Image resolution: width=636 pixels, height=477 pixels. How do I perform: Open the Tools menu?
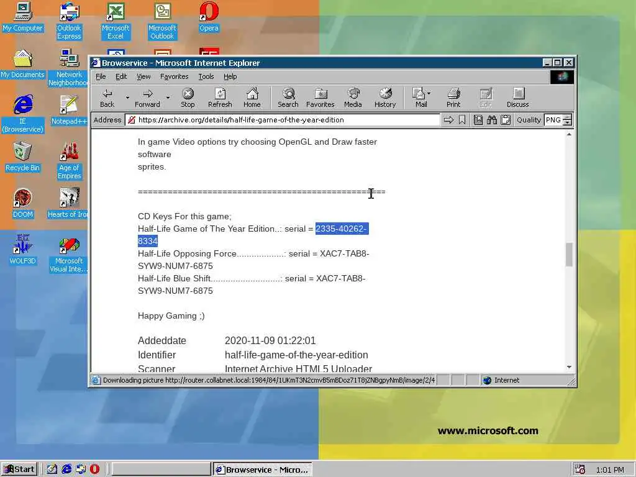point(206,76)
